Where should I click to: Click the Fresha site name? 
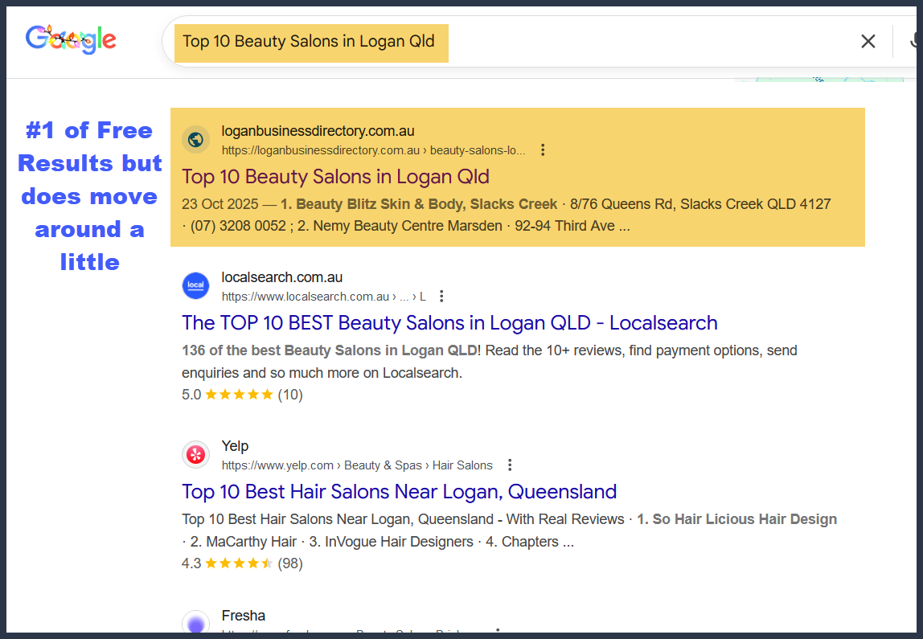click(243, 616)
